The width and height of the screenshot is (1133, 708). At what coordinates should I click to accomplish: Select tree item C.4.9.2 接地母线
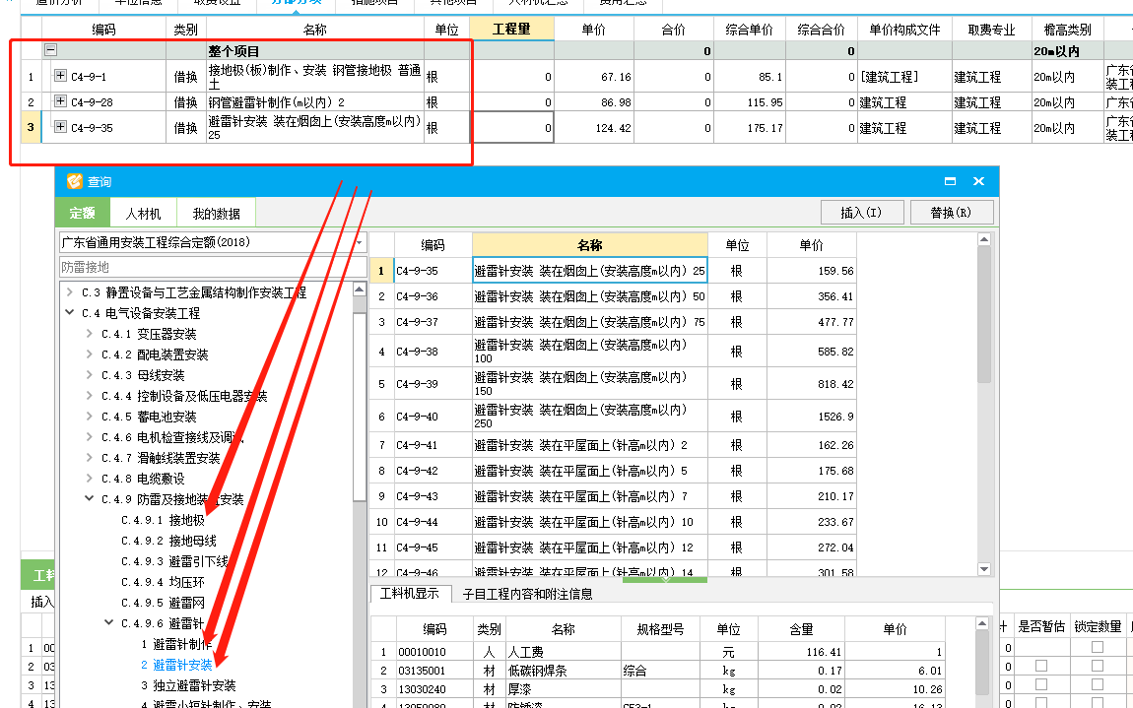[x=168, y=541]
